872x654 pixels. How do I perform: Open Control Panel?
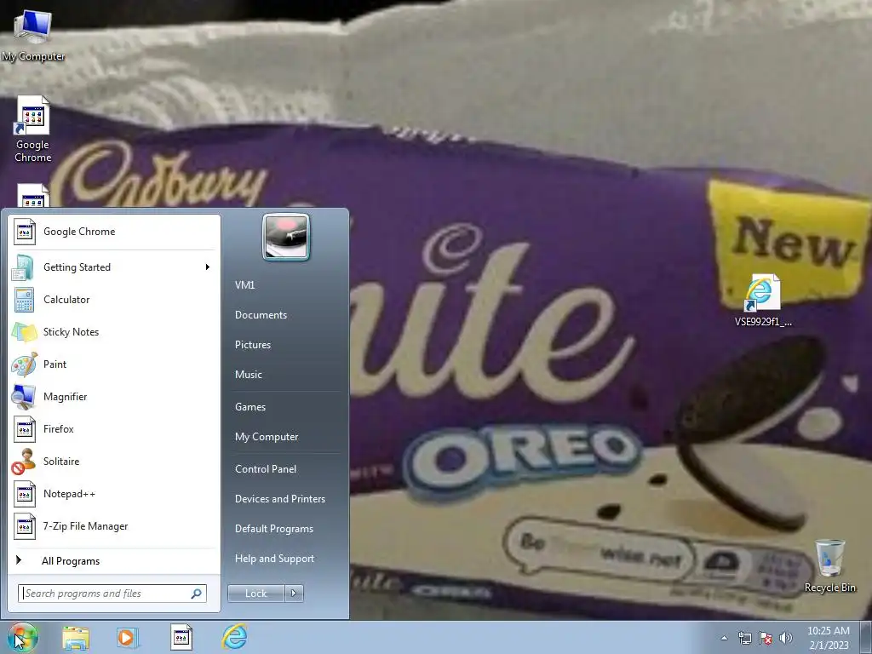click(x=286, y=469)
